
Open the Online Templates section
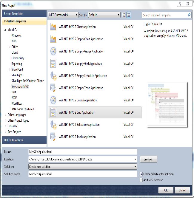coord(24,140)
